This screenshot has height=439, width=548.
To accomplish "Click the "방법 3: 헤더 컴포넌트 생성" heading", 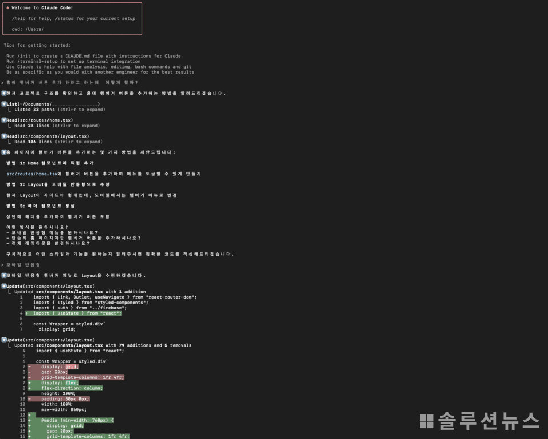I will pos(41,206).
